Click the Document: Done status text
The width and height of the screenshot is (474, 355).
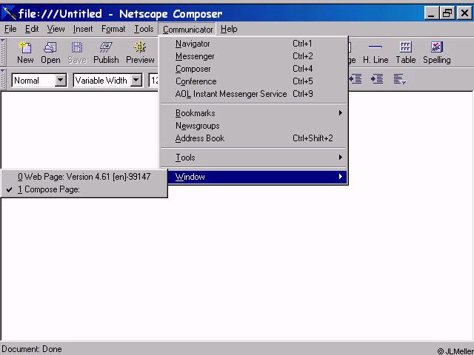click(32, 349)
